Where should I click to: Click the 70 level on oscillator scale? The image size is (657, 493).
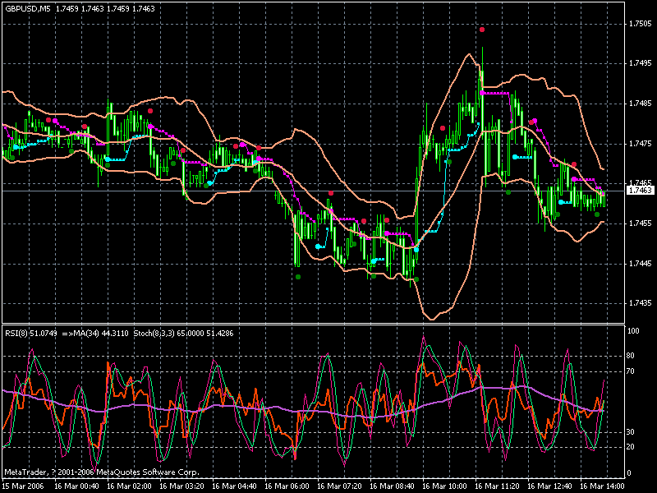(x=631, y=371)
